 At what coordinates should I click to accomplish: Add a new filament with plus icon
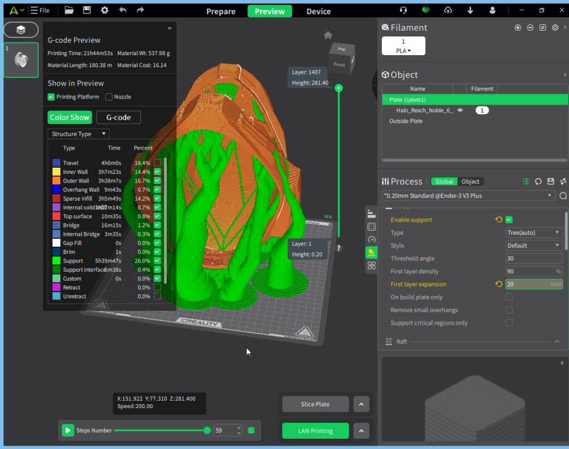pyautogui.click(x=518, y=27)
